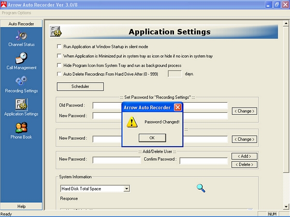
Task: Click the auto delete days field
Action: [x=175, y=74]
